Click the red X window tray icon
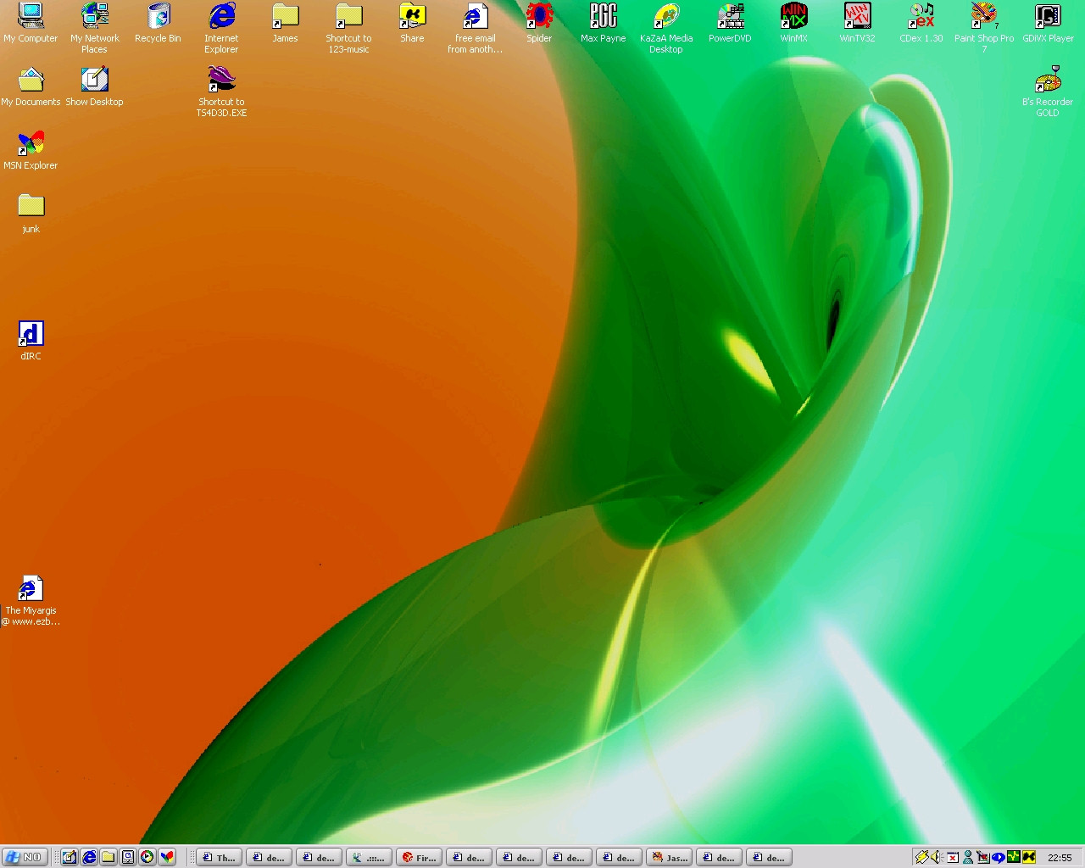Screen dimensions: 1085x868 pyautogui.click(x=953, y=857)
